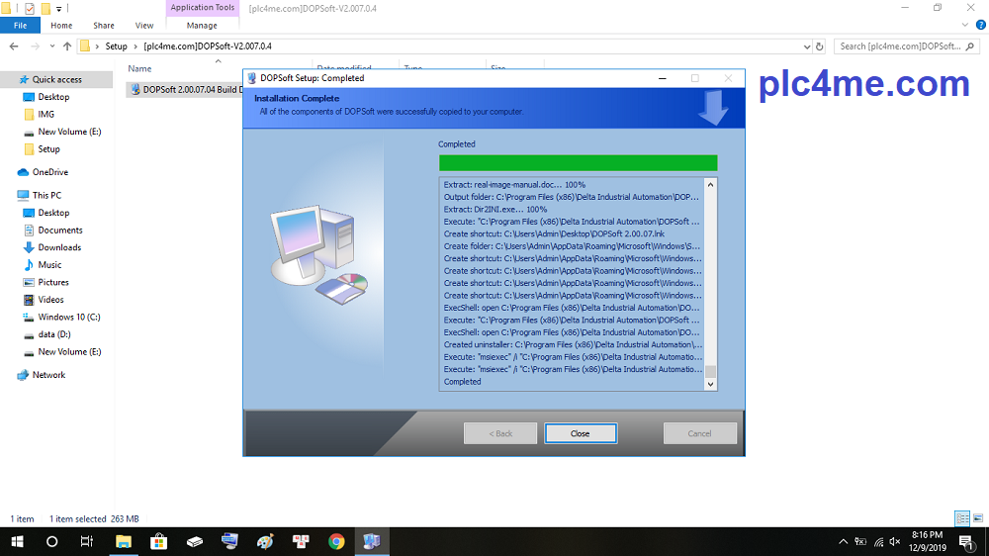Viewport: 989px width, 556px height.
Task: Open Pictures under This PC
Action: click(x=53, y=282)
